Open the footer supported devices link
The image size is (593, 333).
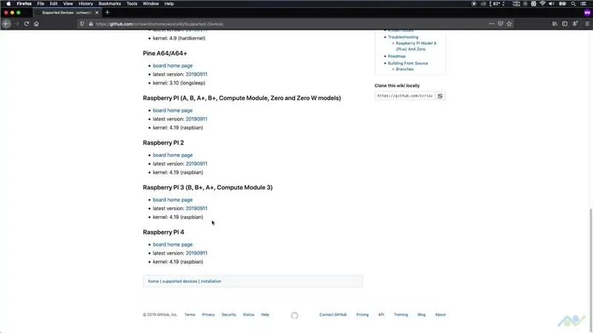click(x=179, y=281)
